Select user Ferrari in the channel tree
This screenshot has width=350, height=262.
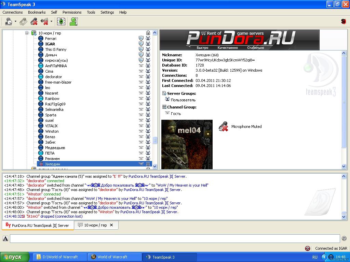point(51,39)
